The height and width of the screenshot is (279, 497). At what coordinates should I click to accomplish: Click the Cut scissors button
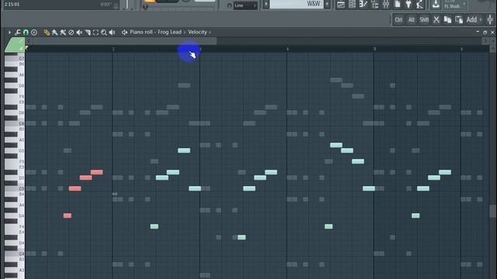click(x=436, y=20)
